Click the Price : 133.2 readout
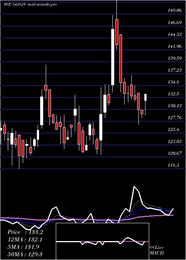 pos(25,232)
